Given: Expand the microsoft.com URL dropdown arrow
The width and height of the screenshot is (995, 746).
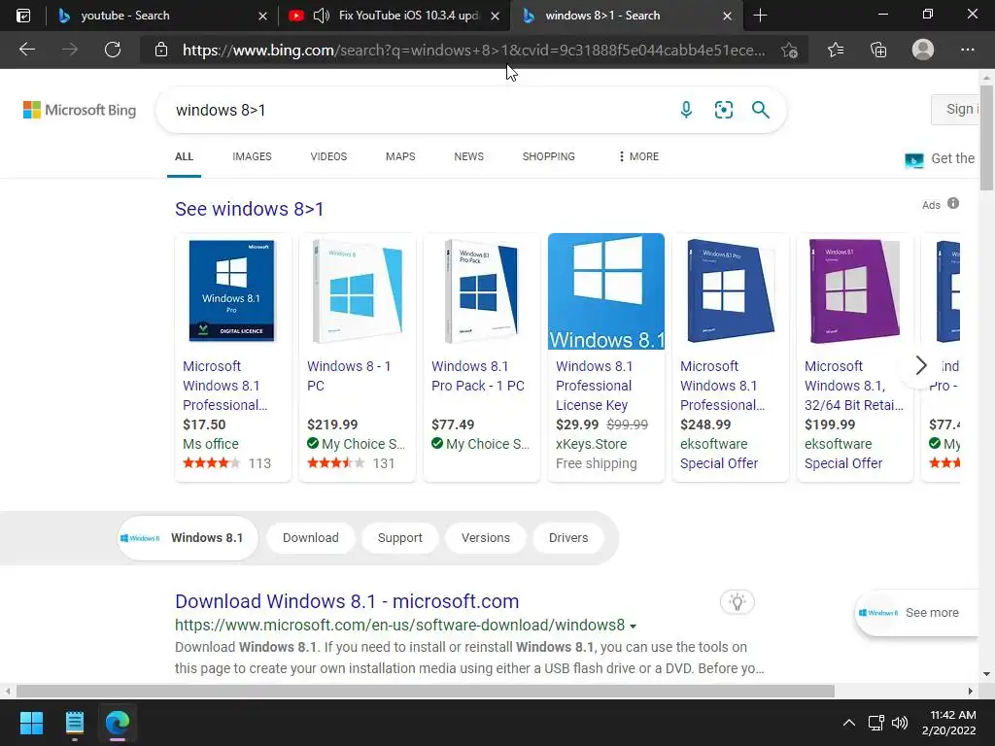Looking at the screenshot, I should (633, 627).
